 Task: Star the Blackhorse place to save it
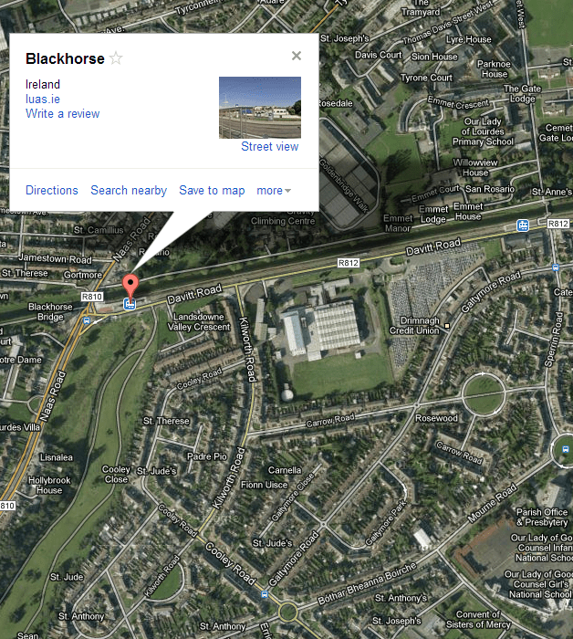[x=116, y=58]
